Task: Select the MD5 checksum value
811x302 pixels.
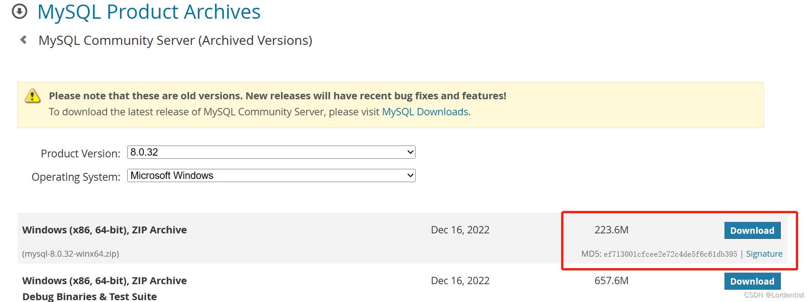Action: pyautogui.click(x=670, y=253)
